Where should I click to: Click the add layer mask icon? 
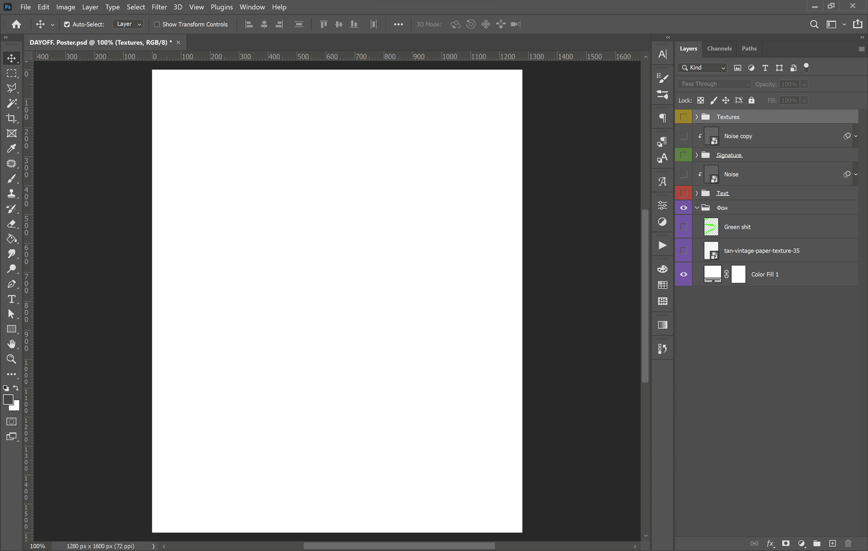786,543
